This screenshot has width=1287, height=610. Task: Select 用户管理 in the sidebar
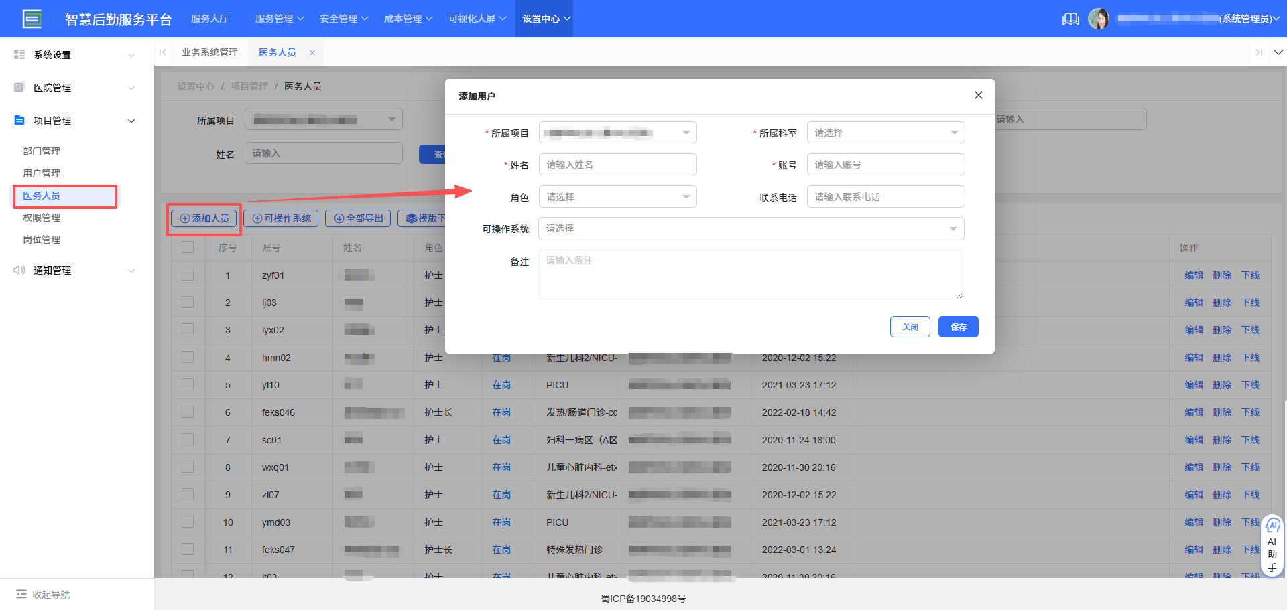42,173
